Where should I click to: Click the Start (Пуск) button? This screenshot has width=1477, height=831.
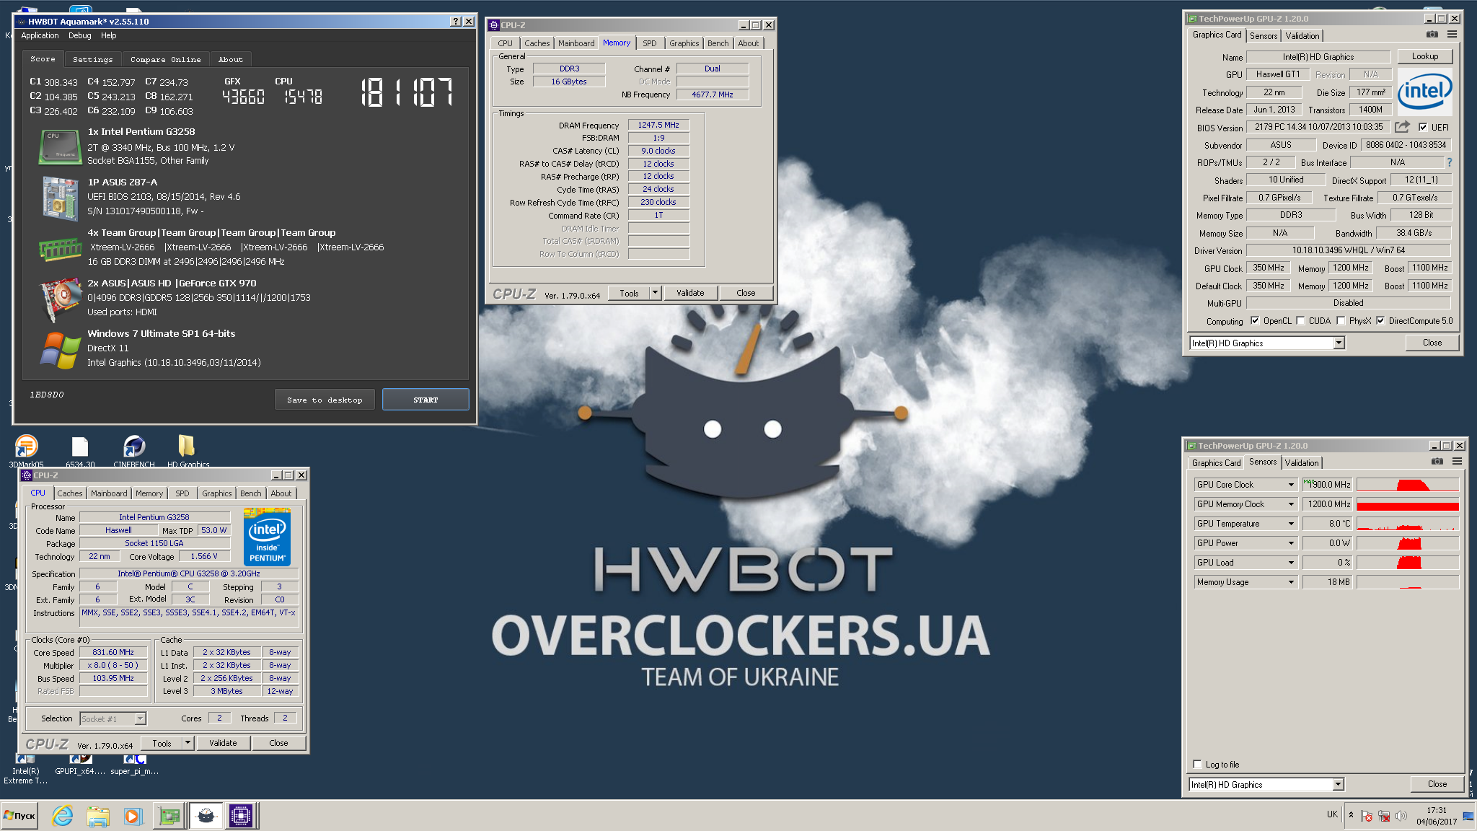pos(19,816)
